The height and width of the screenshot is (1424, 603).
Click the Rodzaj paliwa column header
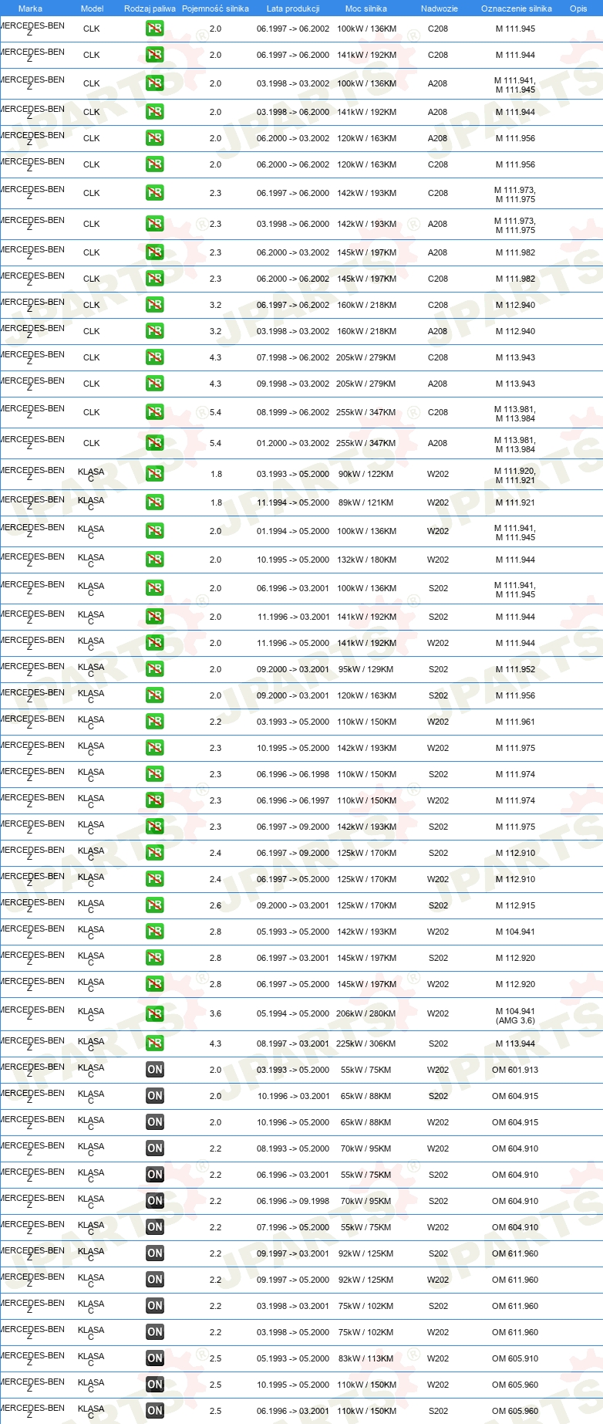click(150, 8)
